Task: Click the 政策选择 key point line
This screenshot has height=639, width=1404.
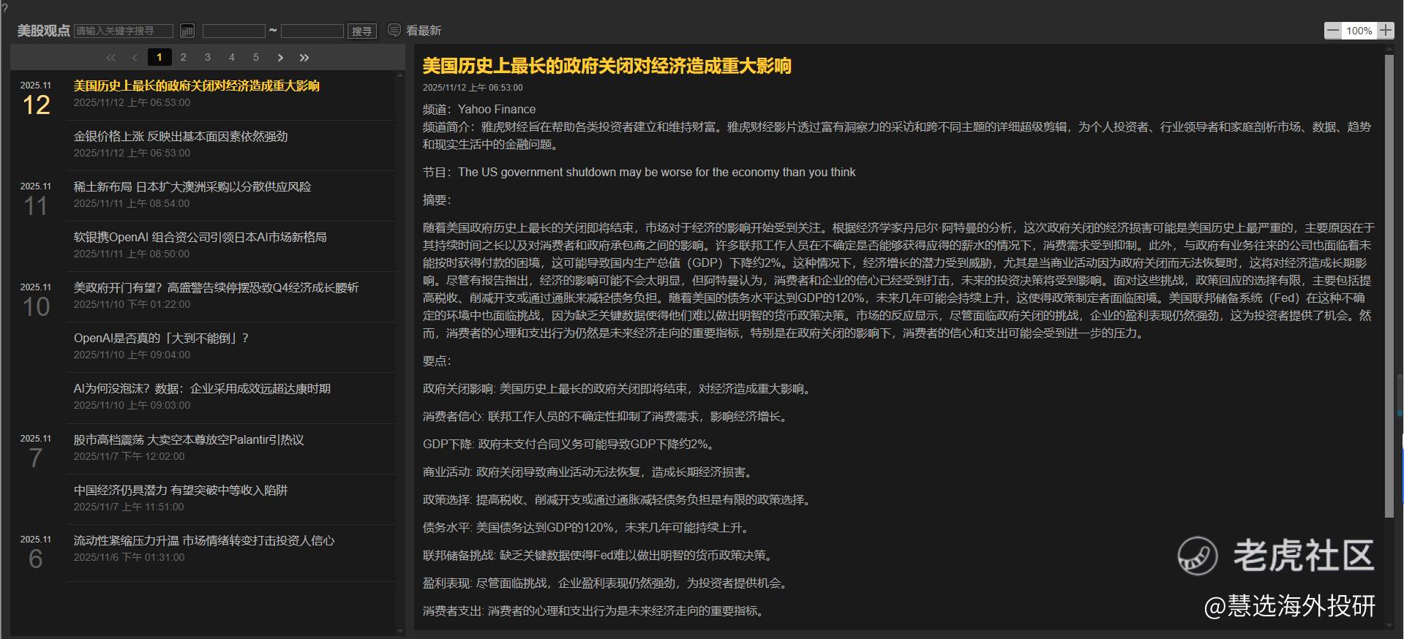Action: pyautogui.click(x=618, y=499)
